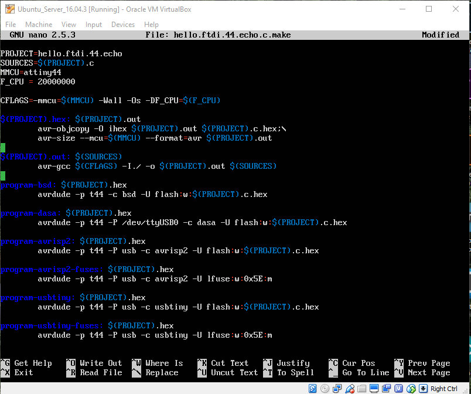Click the mouse integration status icon
The image size is (471, 394).
pyautogui.click(x=411, y=389)
